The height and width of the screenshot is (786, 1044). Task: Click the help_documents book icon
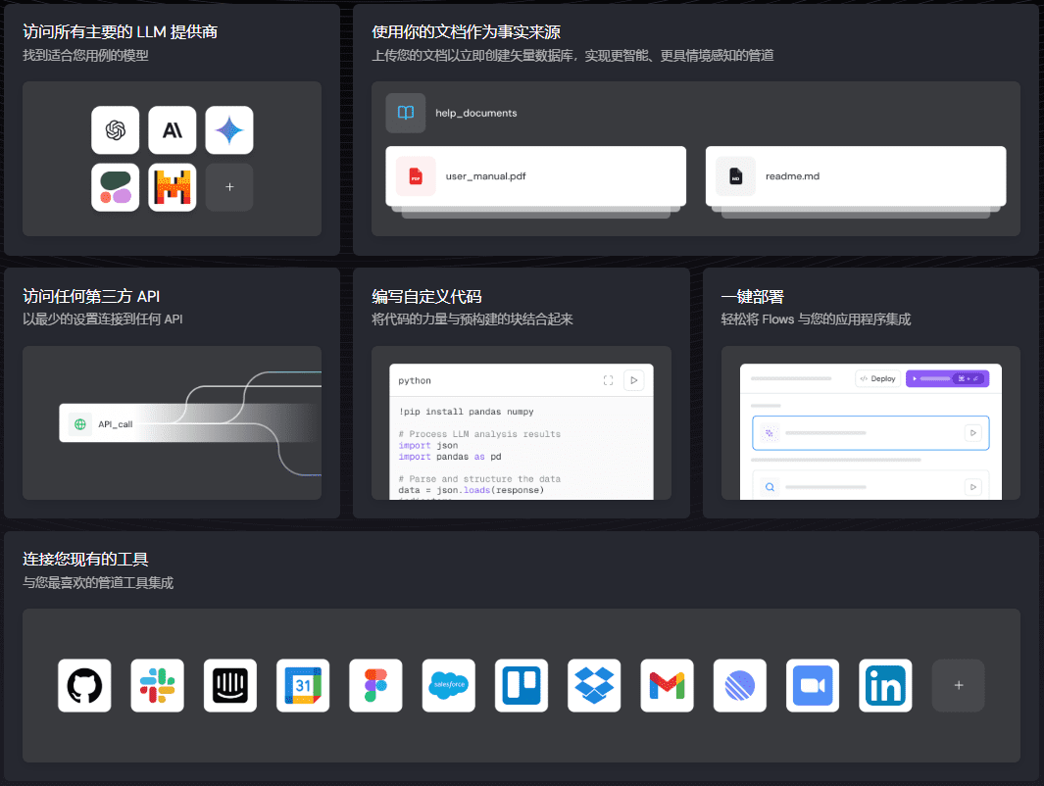(x=406, y=113)
